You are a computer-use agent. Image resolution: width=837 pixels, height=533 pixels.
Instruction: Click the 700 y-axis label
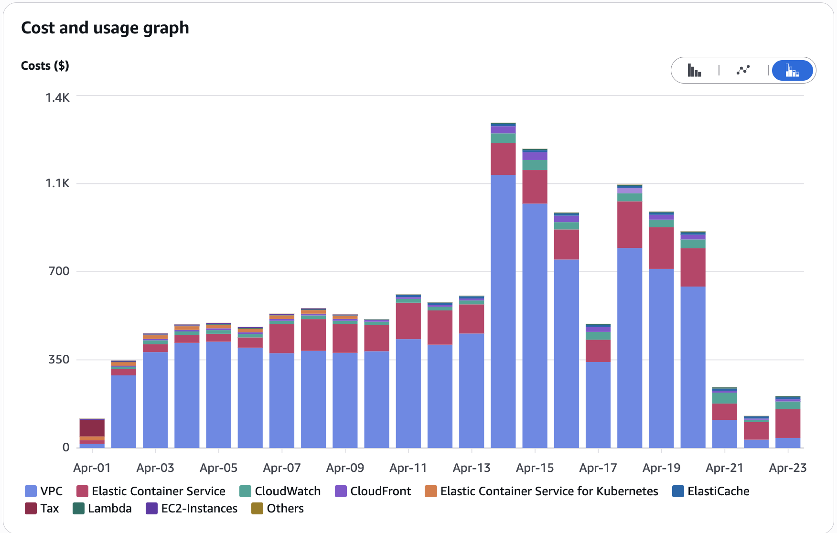point(59,271)
